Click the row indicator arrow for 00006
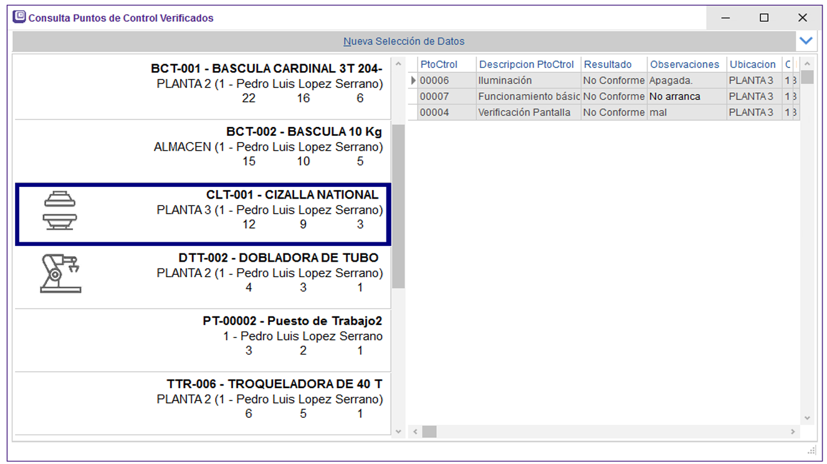827x464 pixels. [x=413, y=80]
